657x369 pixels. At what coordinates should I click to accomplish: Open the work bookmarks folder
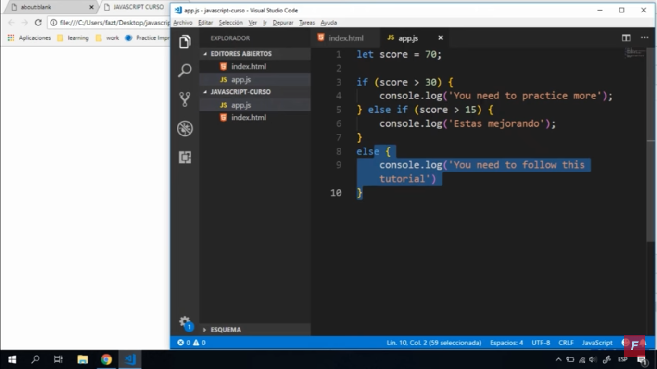(107, 38)
